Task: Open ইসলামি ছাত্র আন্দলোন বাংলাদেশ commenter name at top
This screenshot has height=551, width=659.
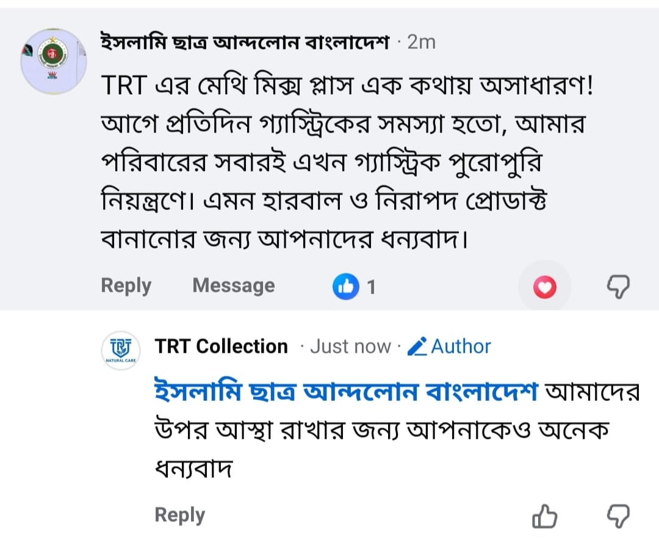Action: coord(245,43)
